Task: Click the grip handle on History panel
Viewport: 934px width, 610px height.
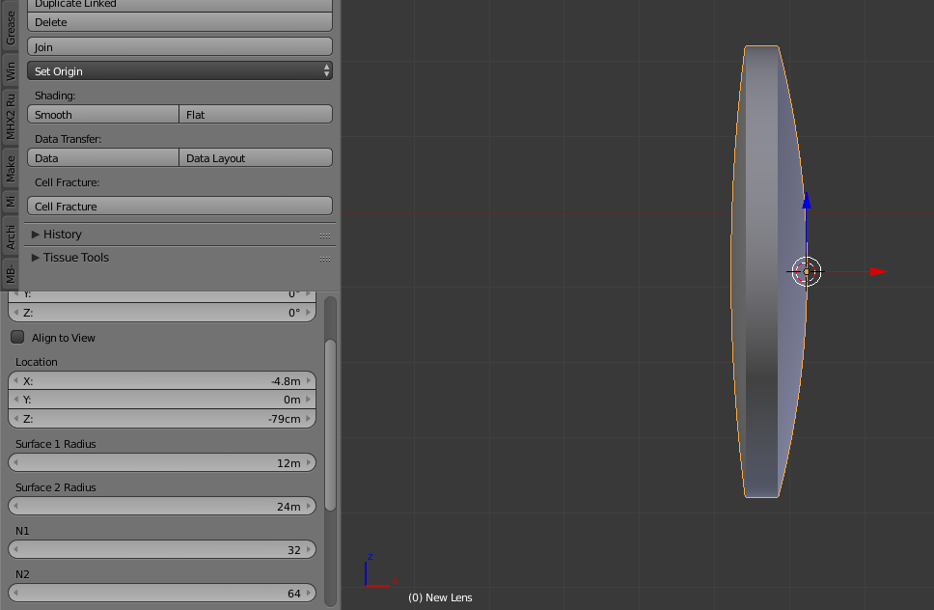Action: point(325,236)
